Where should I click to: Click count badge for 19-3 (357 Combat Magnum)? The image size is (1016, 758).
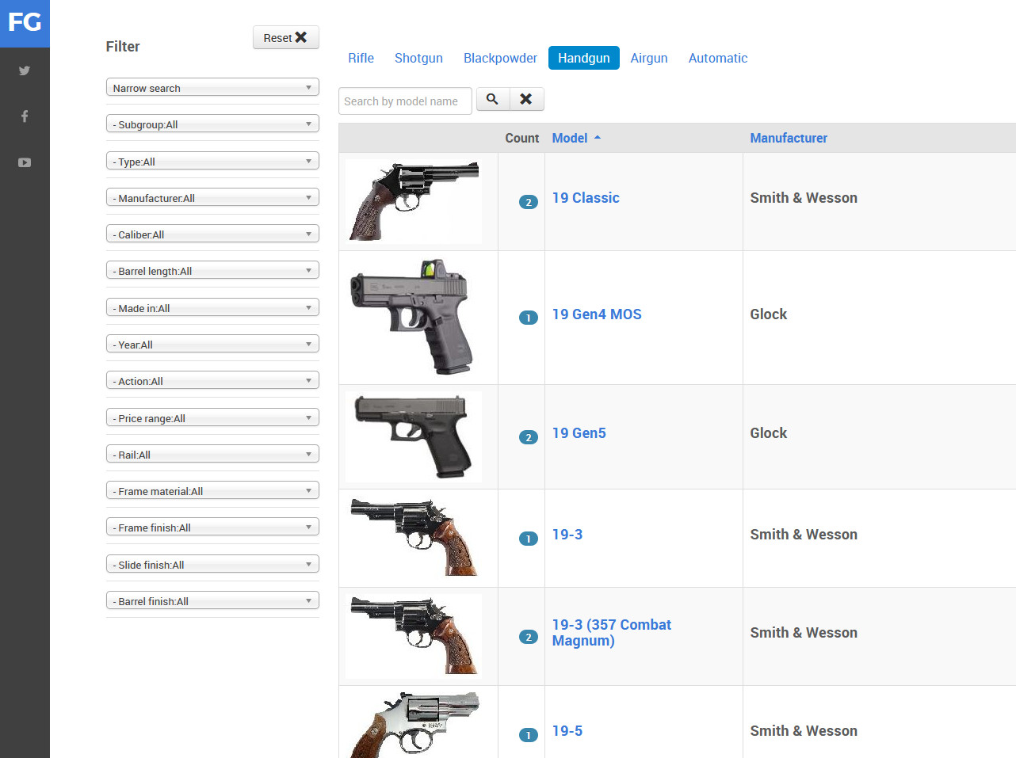tap(529, 637)
